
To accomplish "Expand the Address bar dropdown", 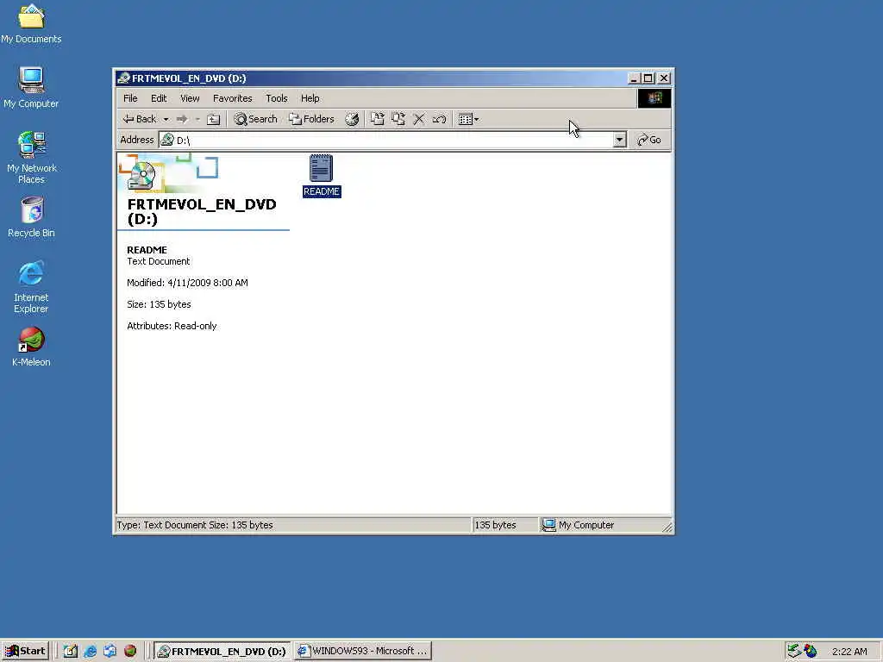I will coord(619,140).
